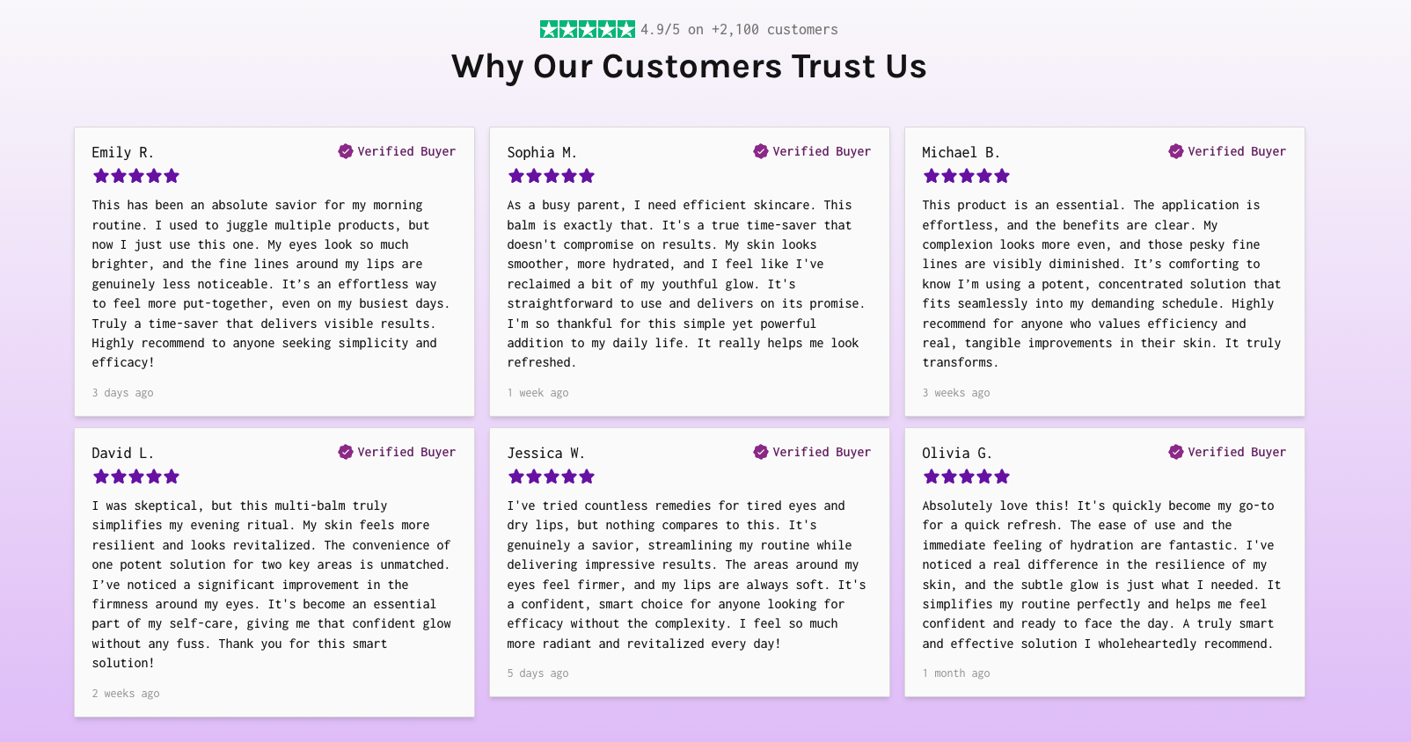Click the reviewer name Emily R.
This screenshot has height=742, width=1411.
pyautogui.click(x=123, y=153)
